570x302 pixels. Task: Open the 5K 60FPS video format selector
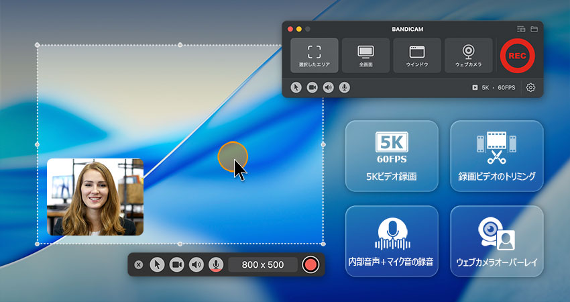click(x=494, y=87)
